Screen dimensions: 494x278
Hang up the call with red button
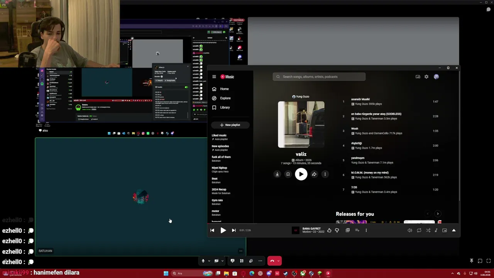pos(272,261)
